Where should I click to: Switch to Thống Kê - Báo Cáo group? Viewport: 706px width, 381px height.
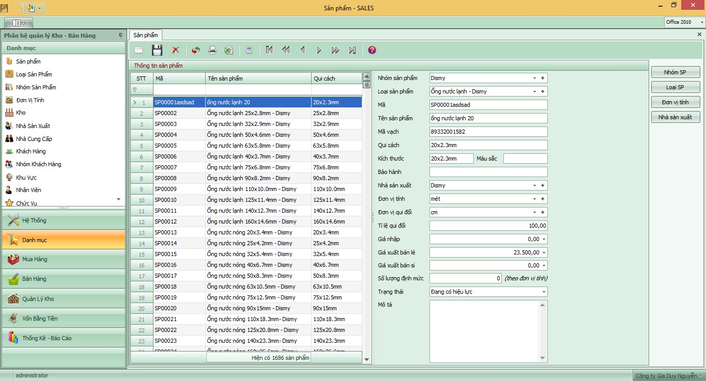pos(64,338)
